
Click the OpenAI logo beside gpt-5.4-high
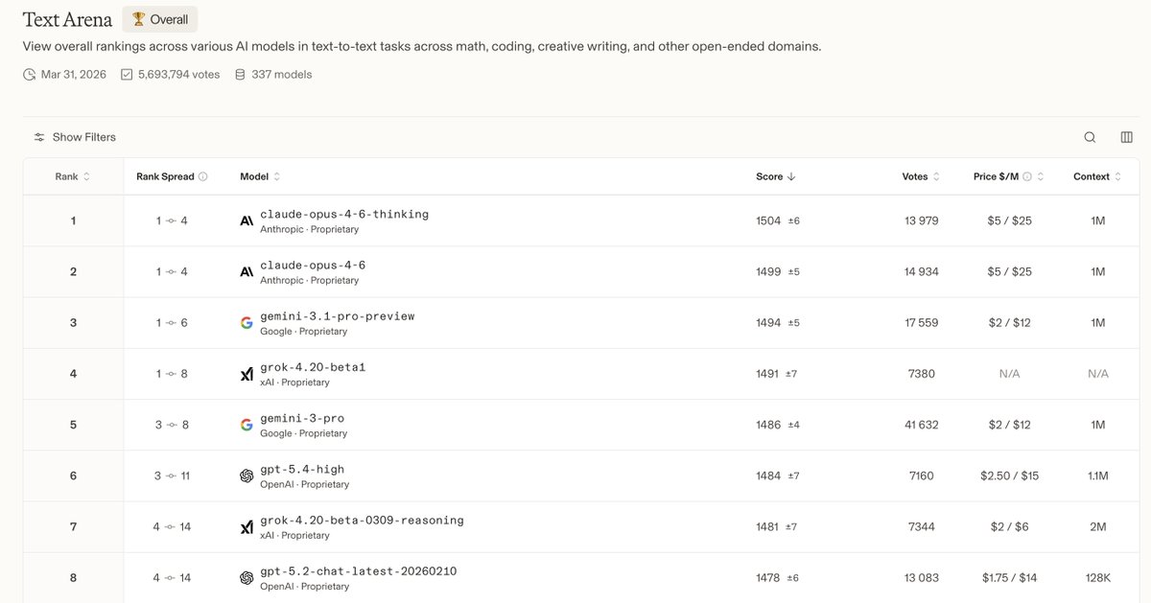click(x=247, y=475)
